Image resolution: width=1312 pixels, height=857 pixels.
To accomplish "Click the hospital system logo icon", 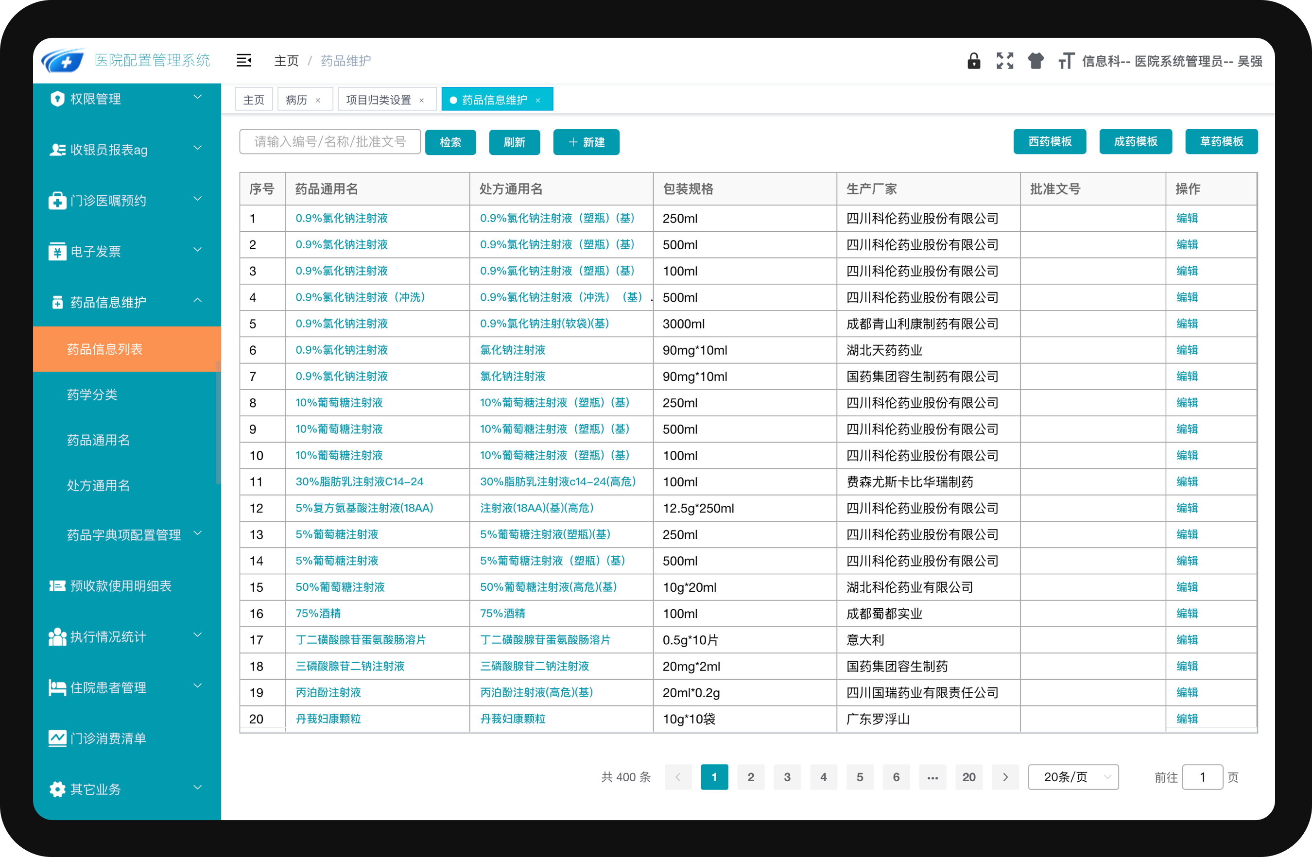I will [62, 61].
